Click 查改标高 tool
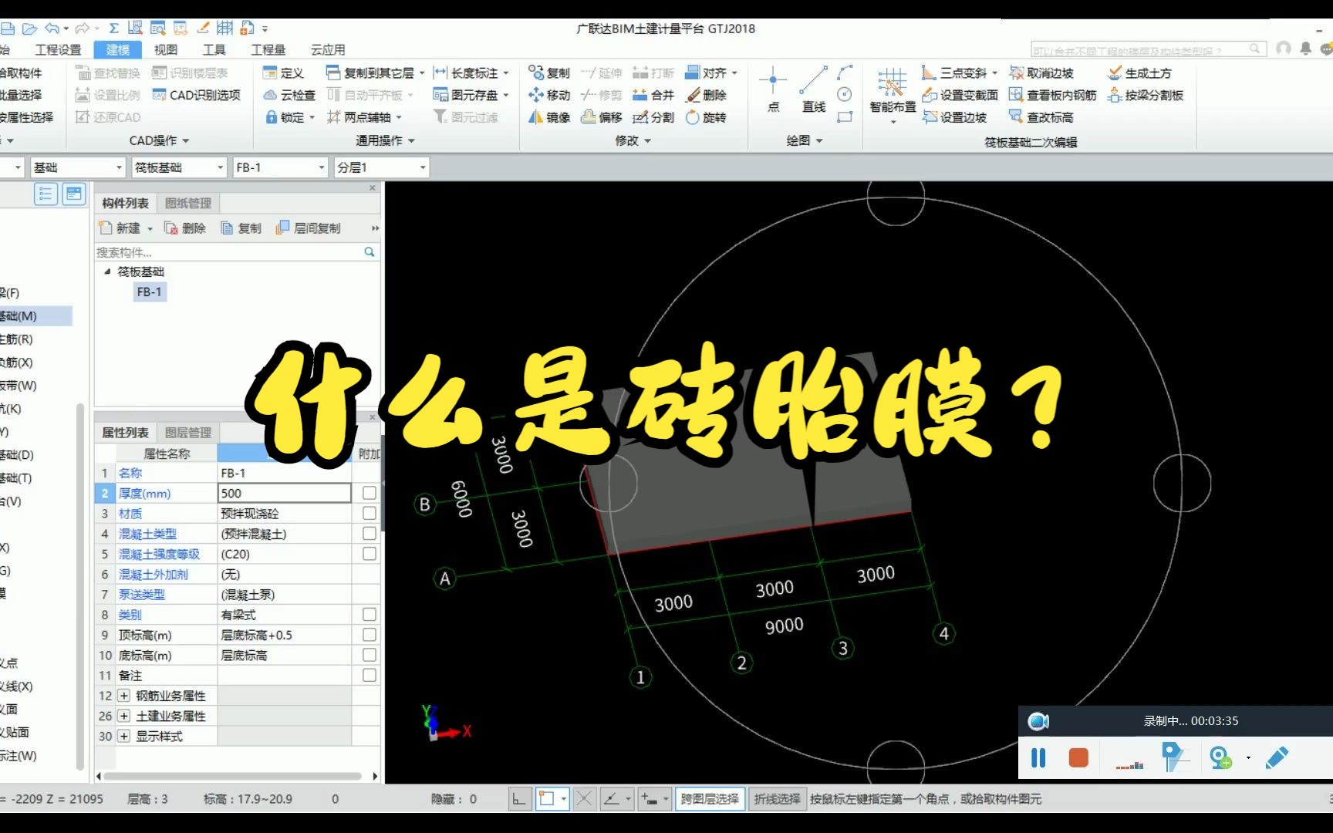Viewport: 1333px width, 833px height. tap(1041, 117)
